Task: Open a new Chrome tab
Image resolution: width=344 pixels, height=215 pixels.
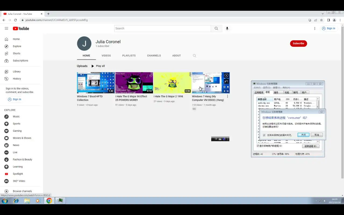Action: (x=48, y=14)
